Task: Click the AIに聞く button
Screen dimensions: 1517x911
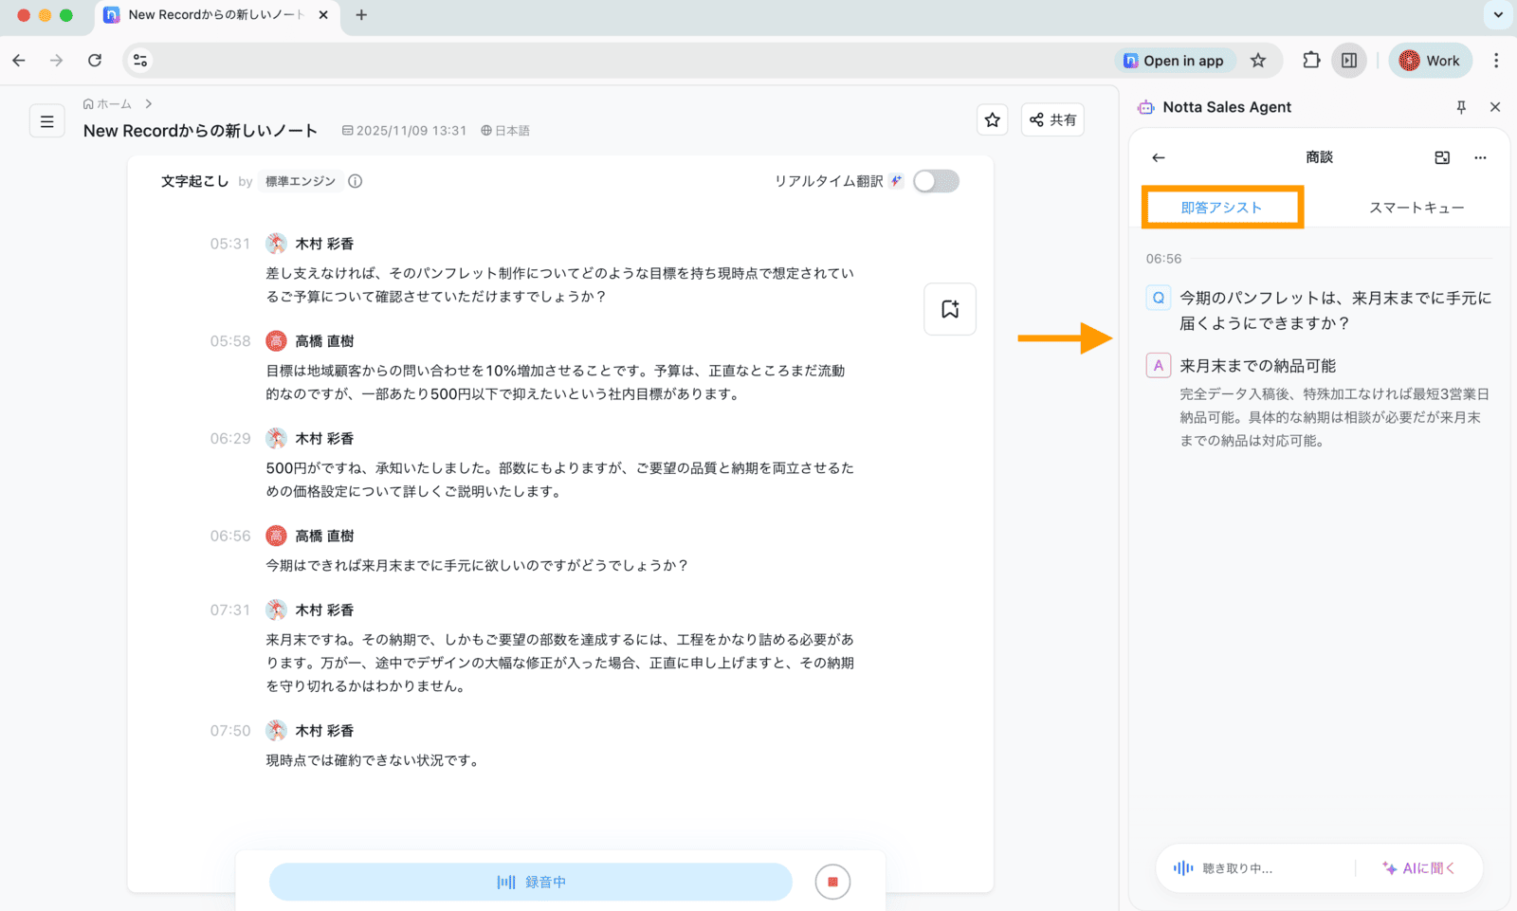Action: tap(1418, 868)
